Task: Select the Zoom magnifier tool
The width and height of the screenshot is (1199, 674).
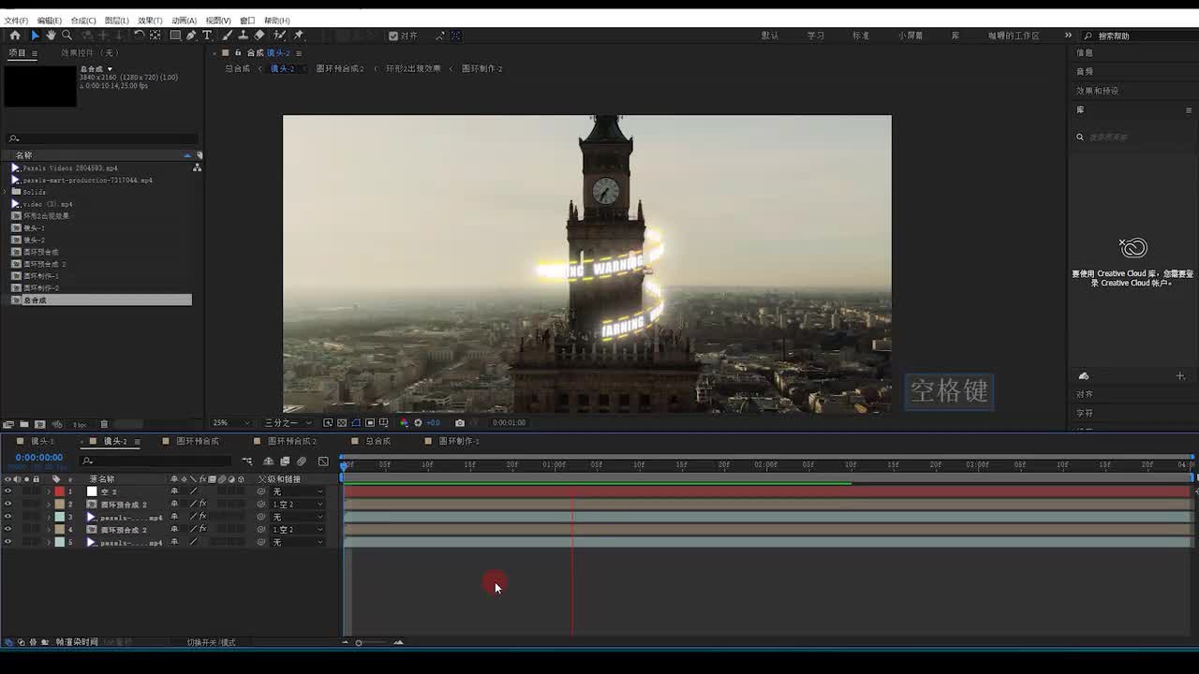Action: click(67, 36)
